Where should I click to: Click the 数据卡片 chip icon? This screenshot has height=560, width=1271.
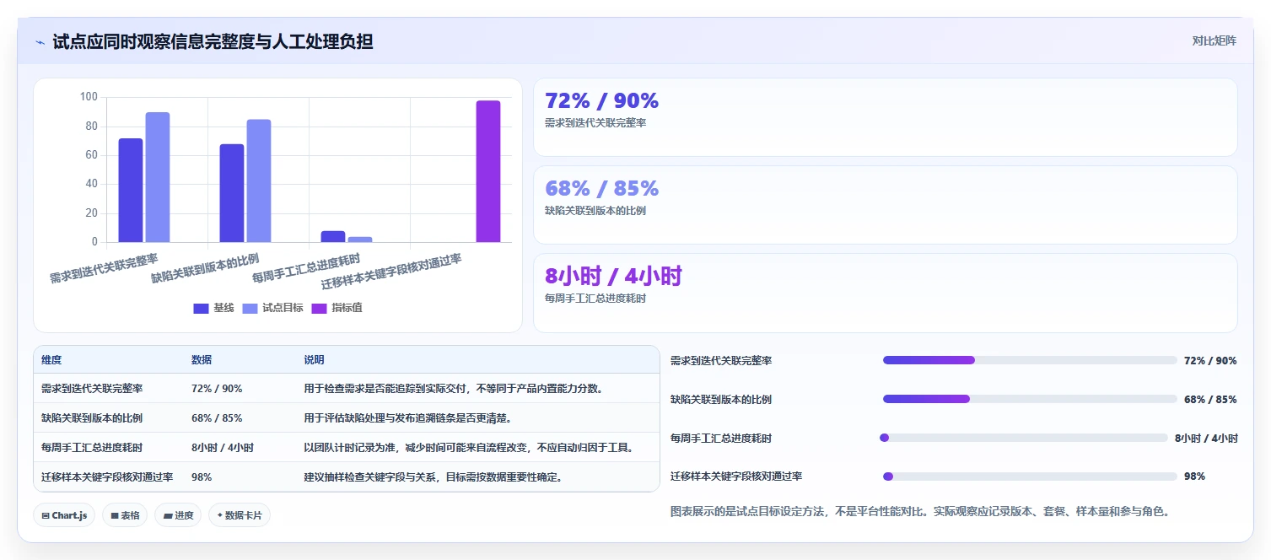tap(219, 515)
